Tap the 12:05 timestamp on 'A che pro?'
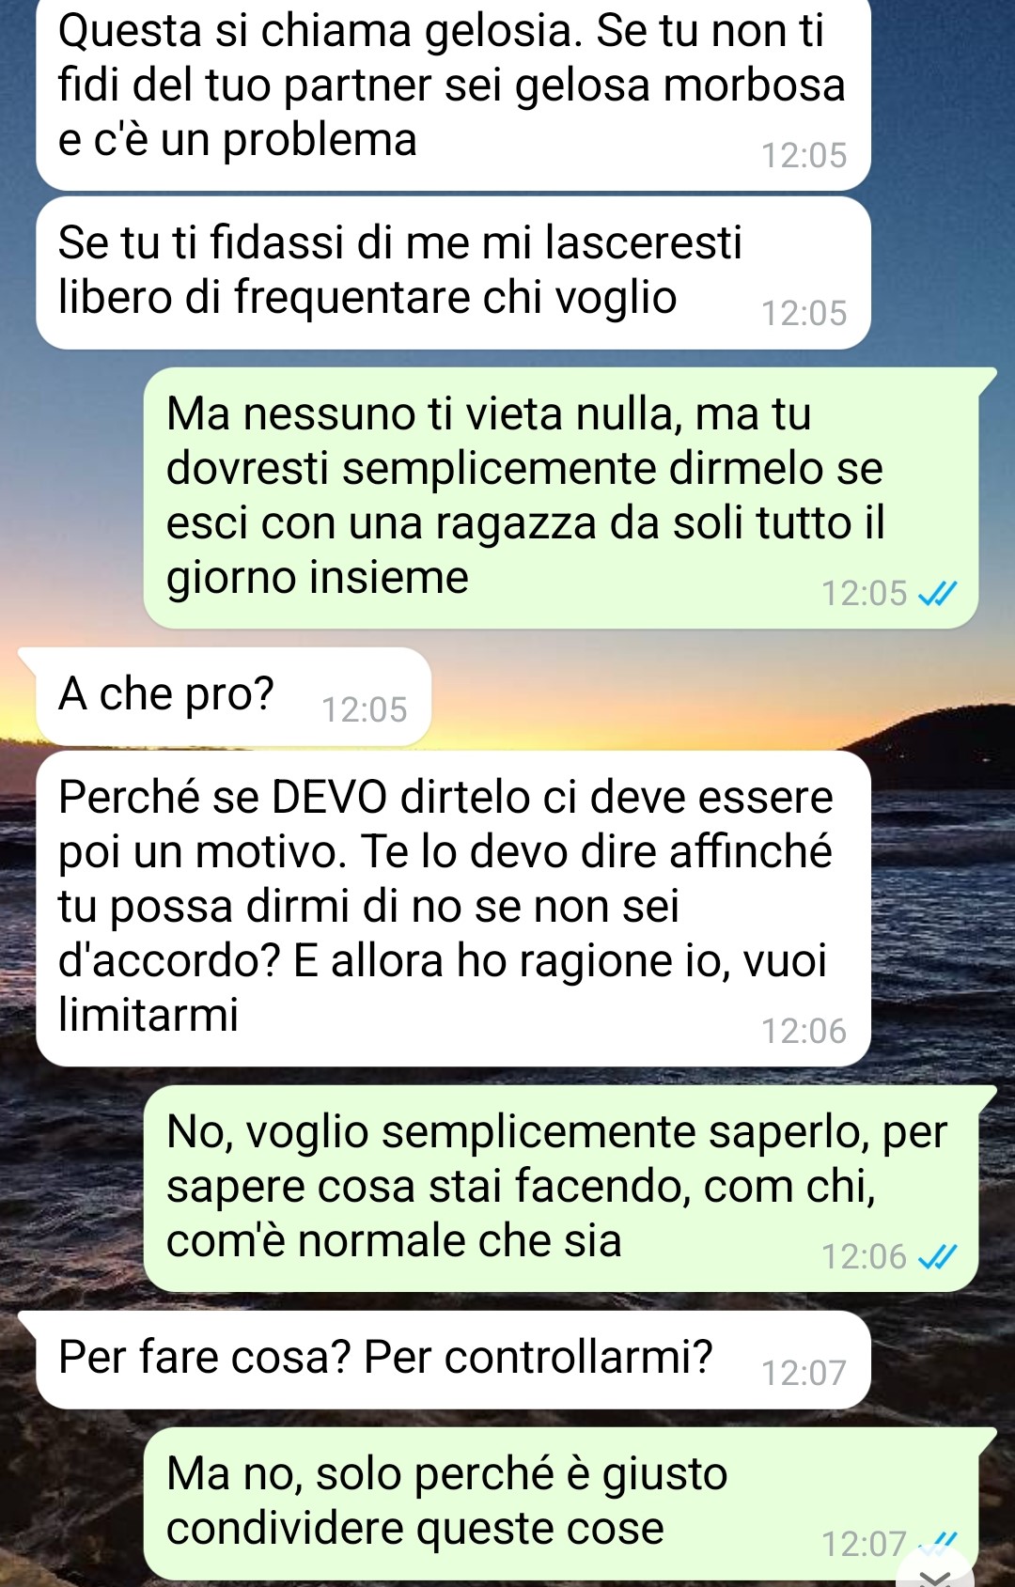Screen dimensions: 1015x1587 (x=365, y=709)
